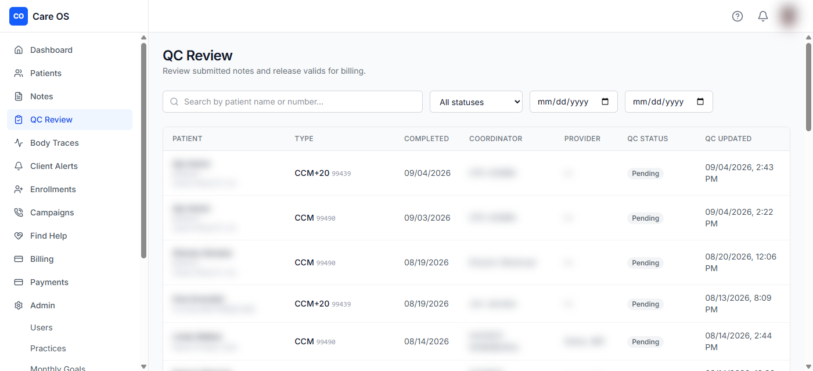Screen dimensions: 813x371
Task: Click the Body Traces pulse icon
Action: coord(19,143)
